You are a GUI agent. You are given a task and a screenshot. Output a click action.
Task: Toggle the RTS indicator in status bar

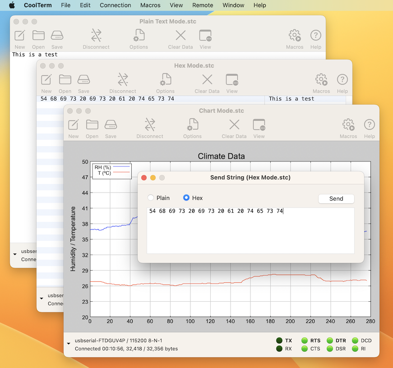pyautogui.click(x=305, y=340)
